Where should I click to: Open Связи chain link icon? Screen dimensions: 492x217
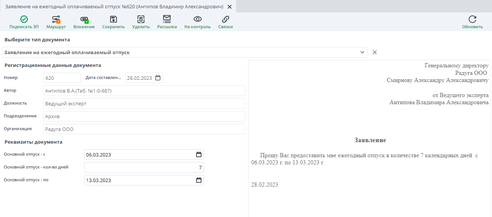pos(226,19)
